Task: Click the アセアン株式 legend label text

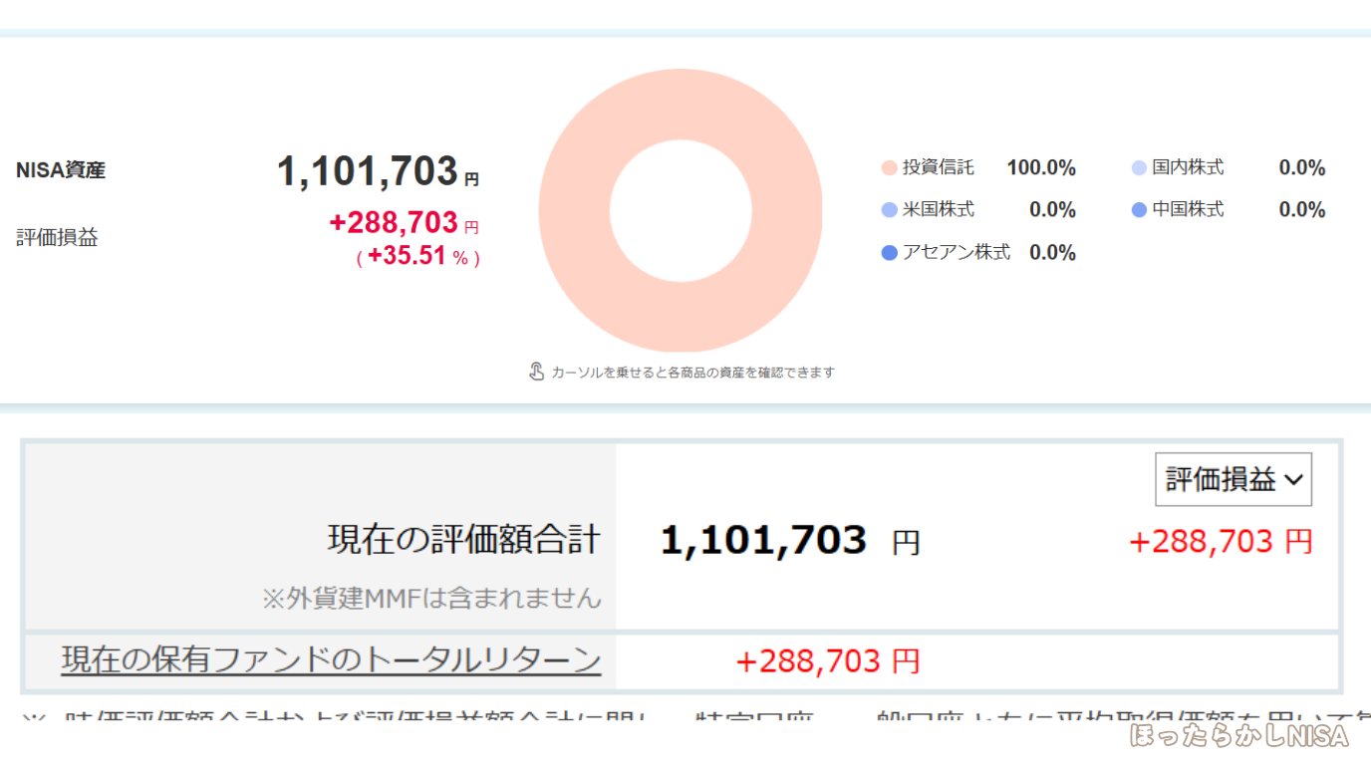Action: [956, 253]
